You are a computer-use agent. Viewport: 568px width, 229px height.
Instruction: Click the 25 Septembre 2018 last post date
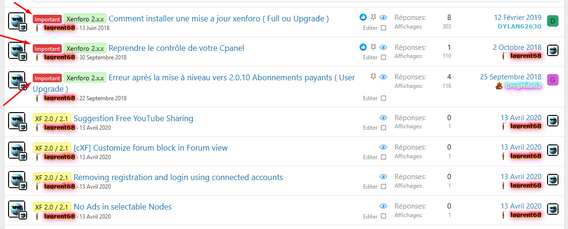pos(511,77)
